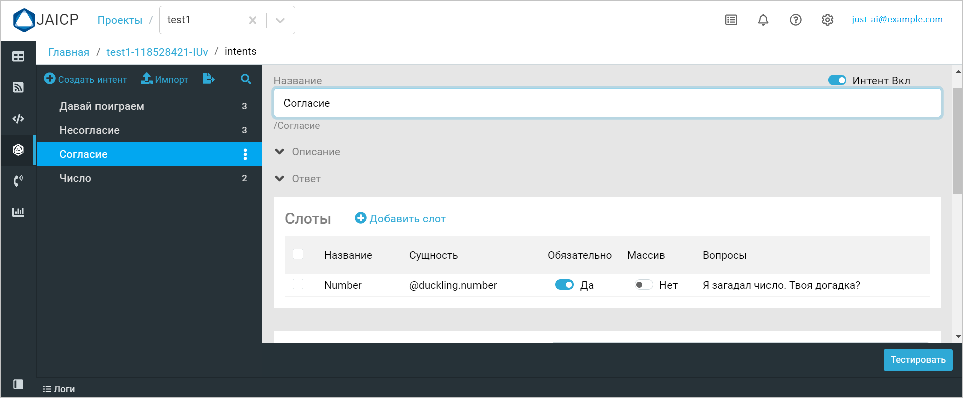Select the Несогласие intent

pos(149,130)
